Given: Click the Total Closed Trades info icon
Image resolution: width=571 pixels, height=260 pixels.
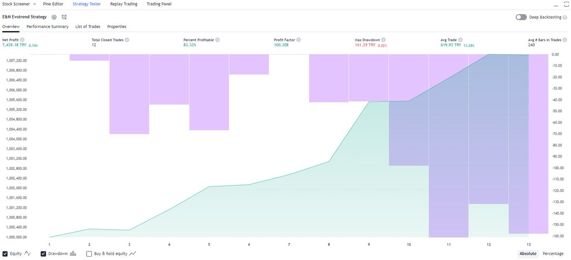Looking at the screenshot, I should coord(127,40).
